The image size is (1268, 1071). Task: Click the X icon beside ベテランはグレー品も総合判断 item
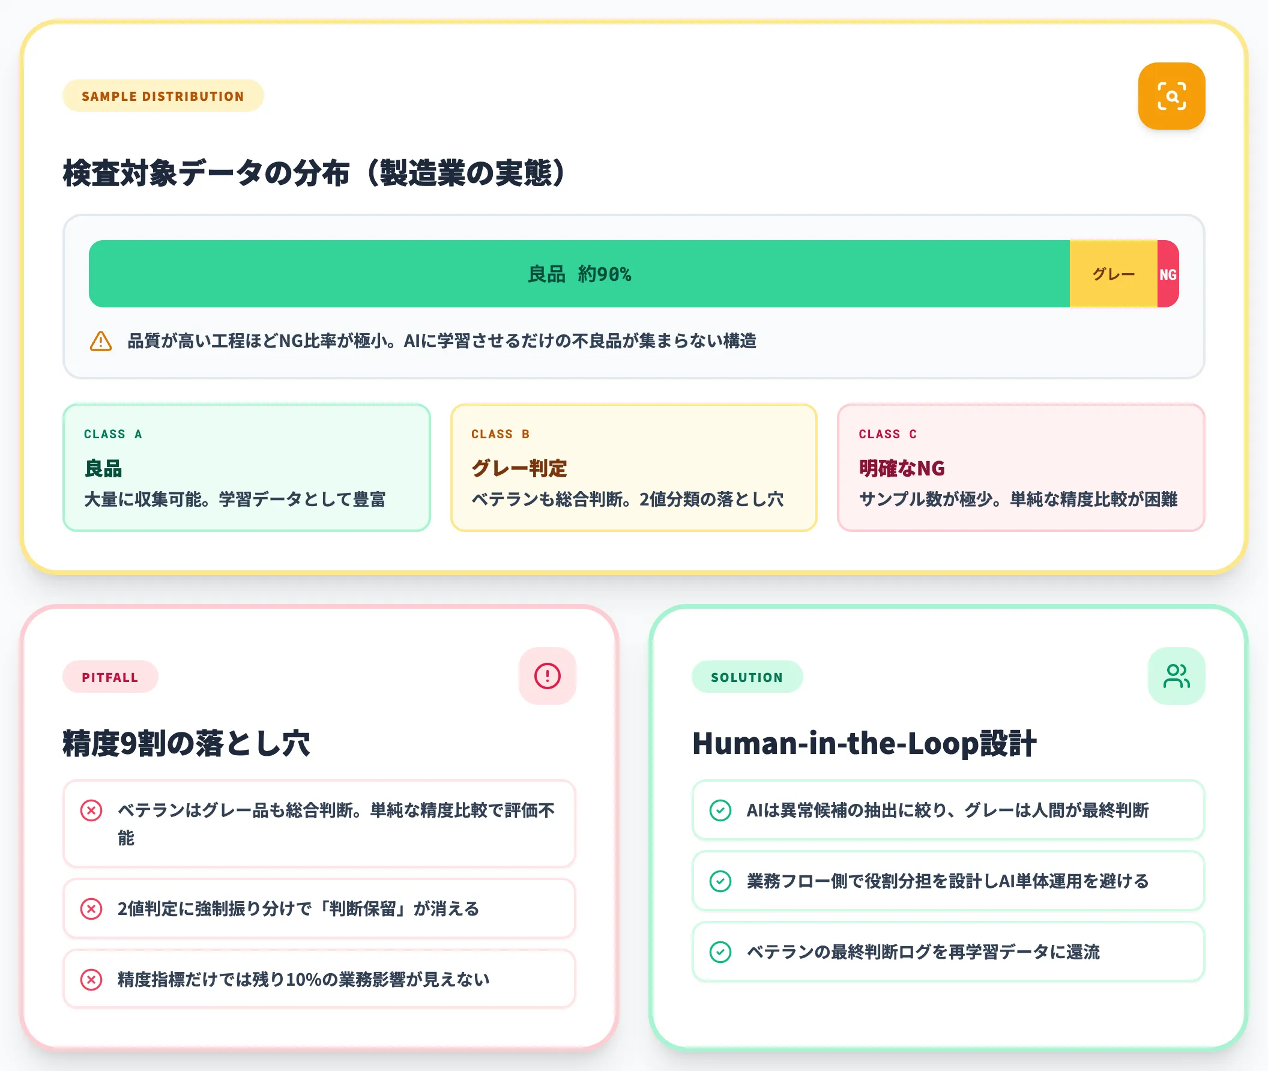[x=91, y=810]
